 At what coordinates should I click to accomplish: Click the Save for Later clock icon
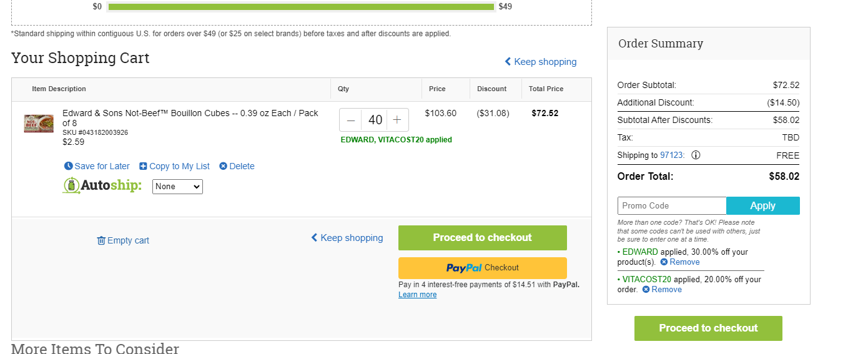69,166
